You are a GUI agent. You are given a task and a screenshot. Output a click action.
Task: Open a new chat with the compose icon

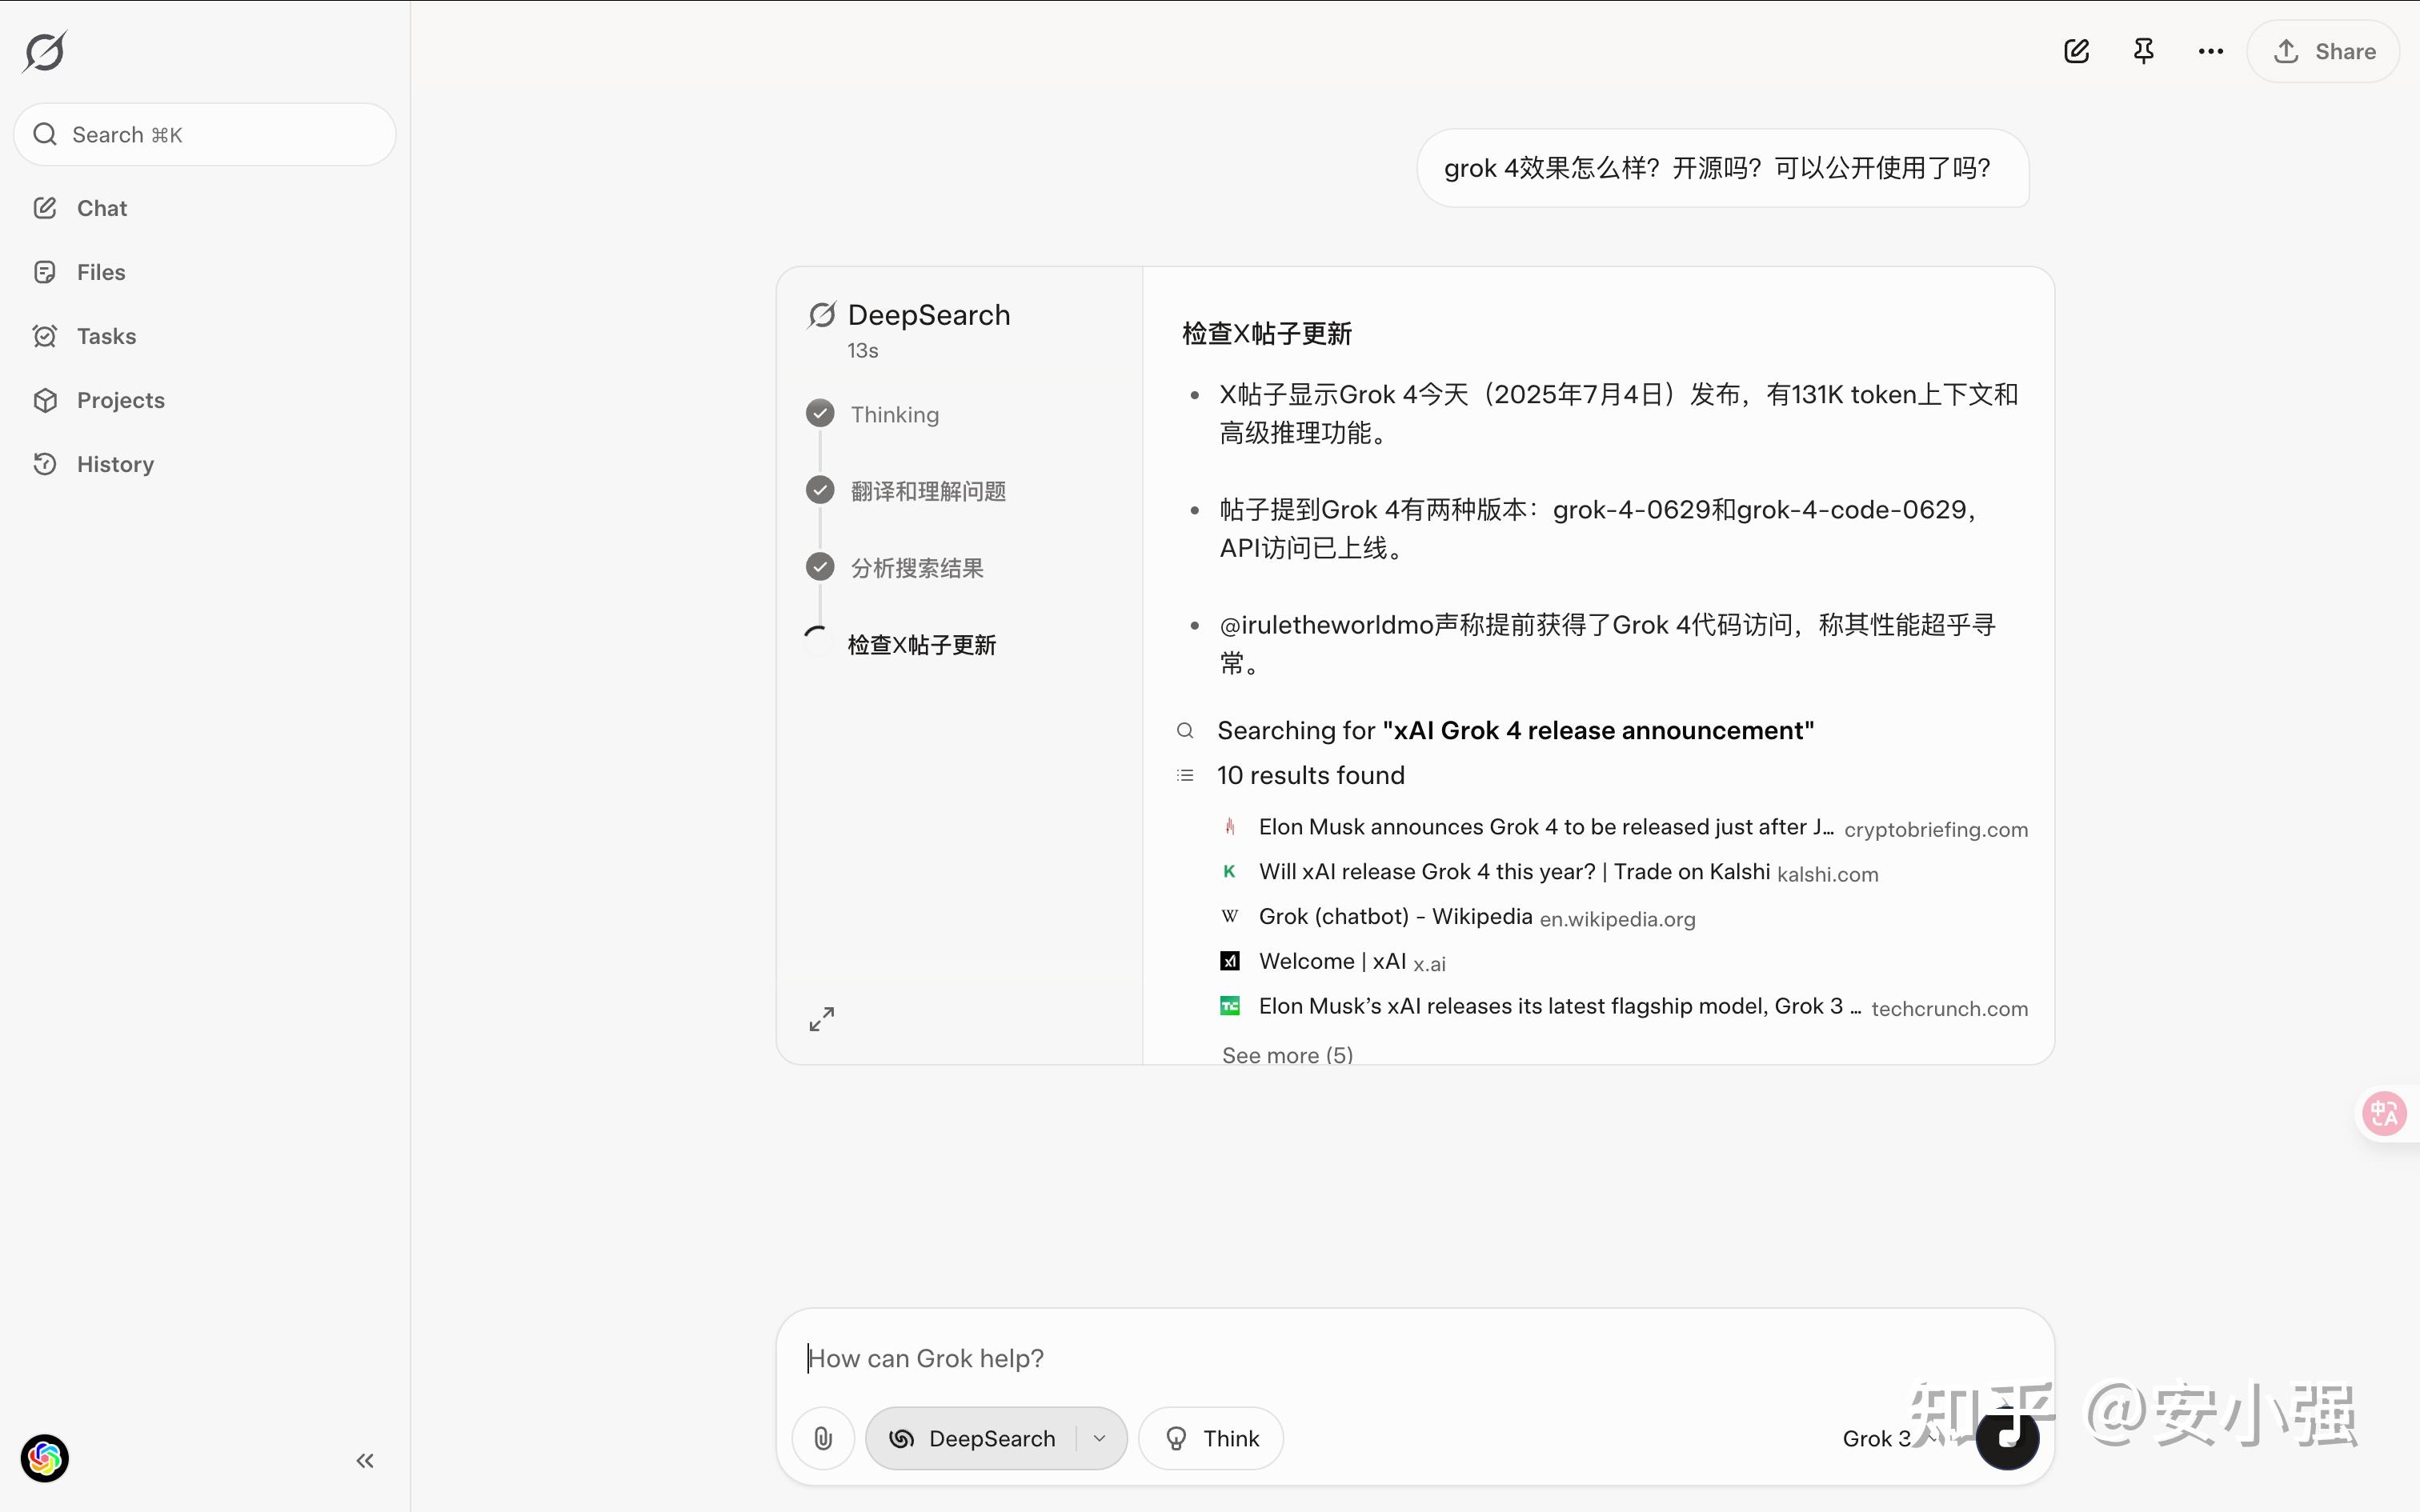point(2077,50)
